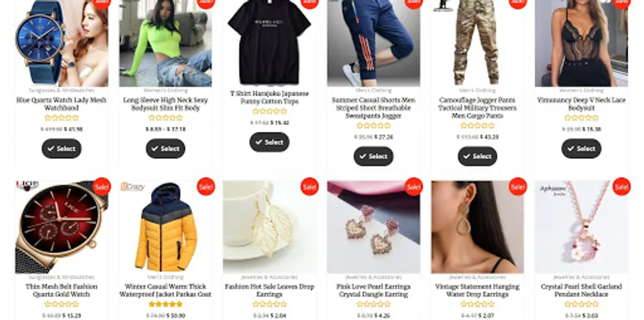The height and width of the screenshot is (320, 644).
Task: Rate the Winter Casual Warm Jacket stars
Action: click(165, 304)
